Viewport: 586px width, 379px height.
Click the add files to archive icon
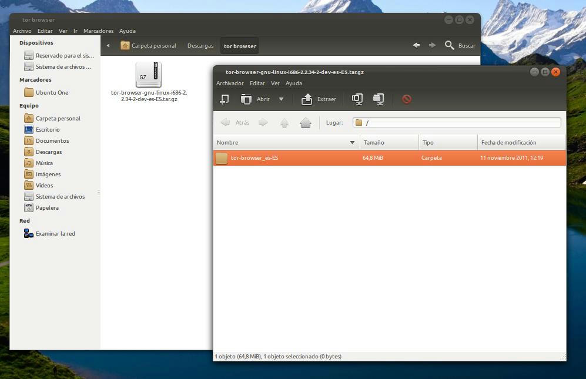[357, 99]
